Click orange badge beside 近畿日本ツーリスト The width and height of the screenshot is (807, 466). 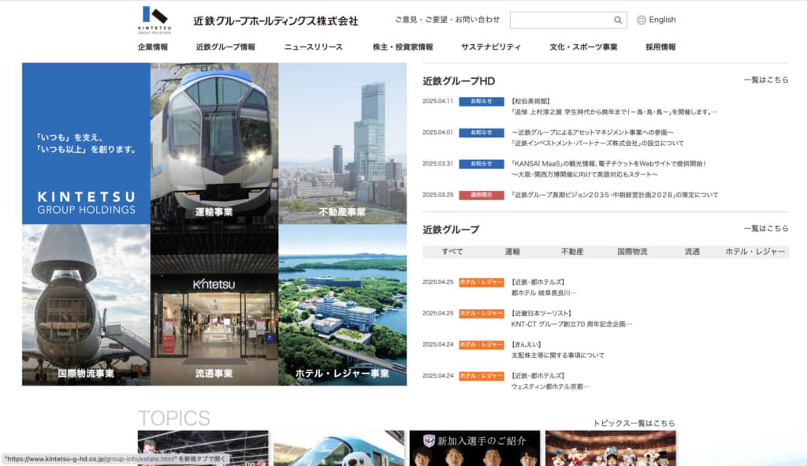(482, 314)
